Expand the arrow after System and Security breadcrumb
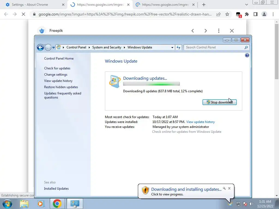This screenshot has height=209, width=279. pyautogui.click(x=124, y=47)
